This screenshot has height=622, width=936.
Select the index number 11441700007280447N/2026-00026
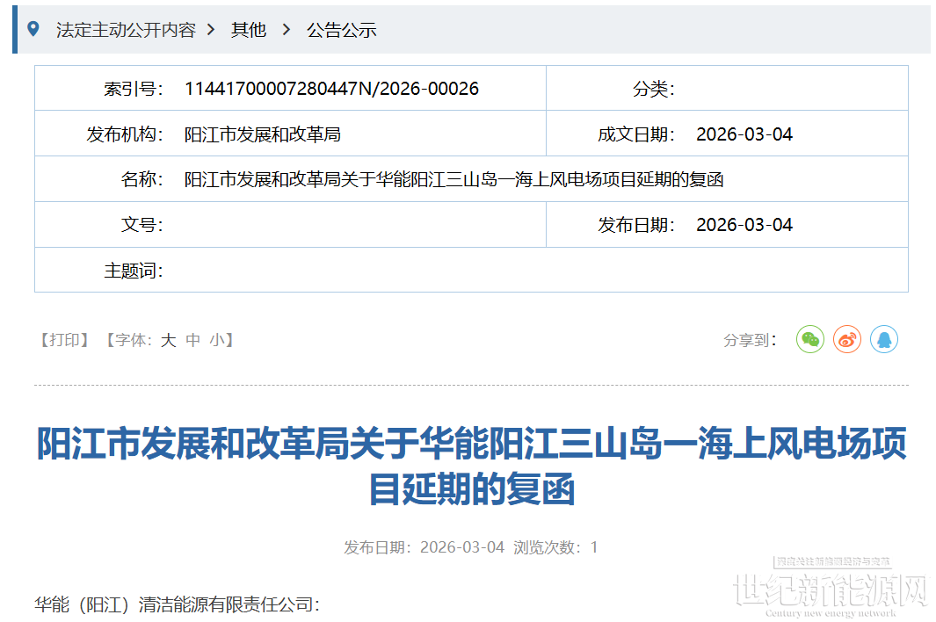tap(331, 89)
